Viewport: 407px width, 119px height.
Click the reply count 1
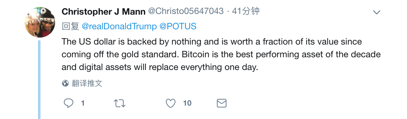(83, 103)
